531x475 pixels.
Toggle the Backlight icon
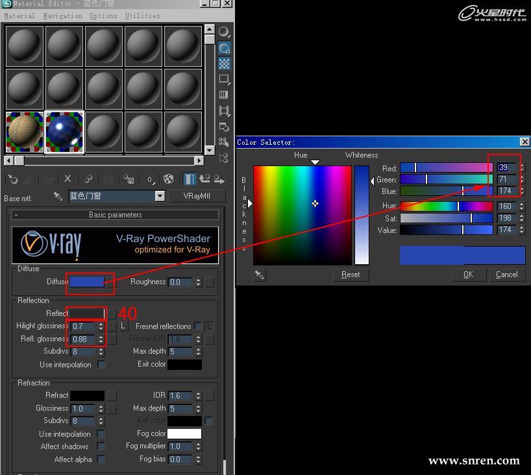pos(224,48)
